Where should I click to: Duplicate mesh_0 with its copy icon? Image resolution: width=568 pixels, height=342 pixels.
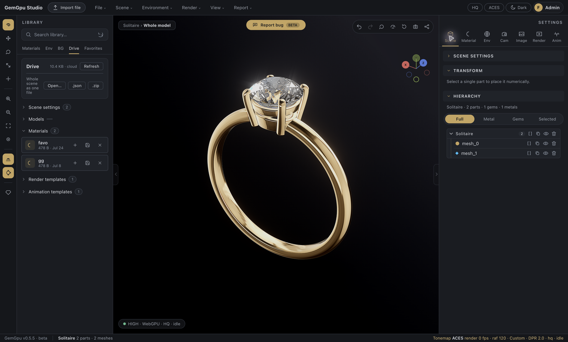(537, 143)
